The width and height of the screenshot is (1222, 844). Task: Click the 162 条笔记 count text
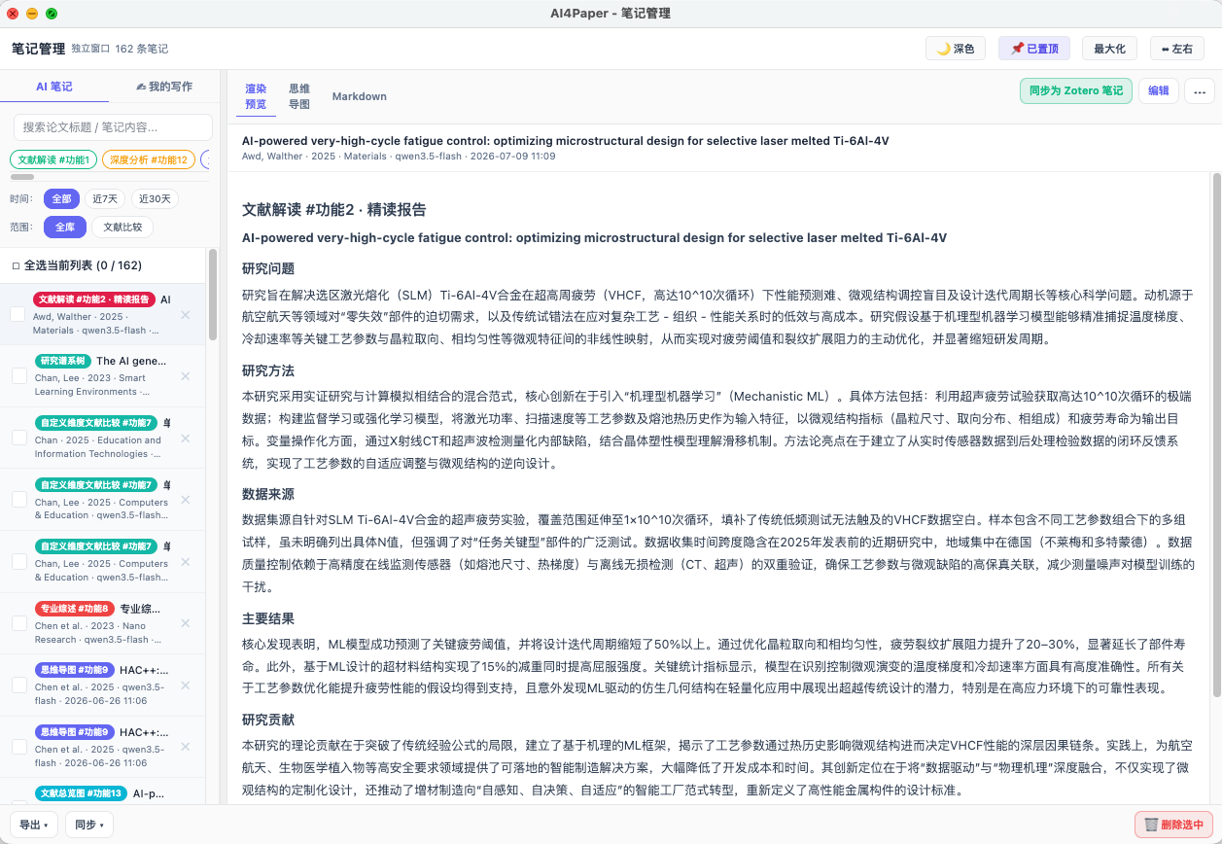coord(142,49)
